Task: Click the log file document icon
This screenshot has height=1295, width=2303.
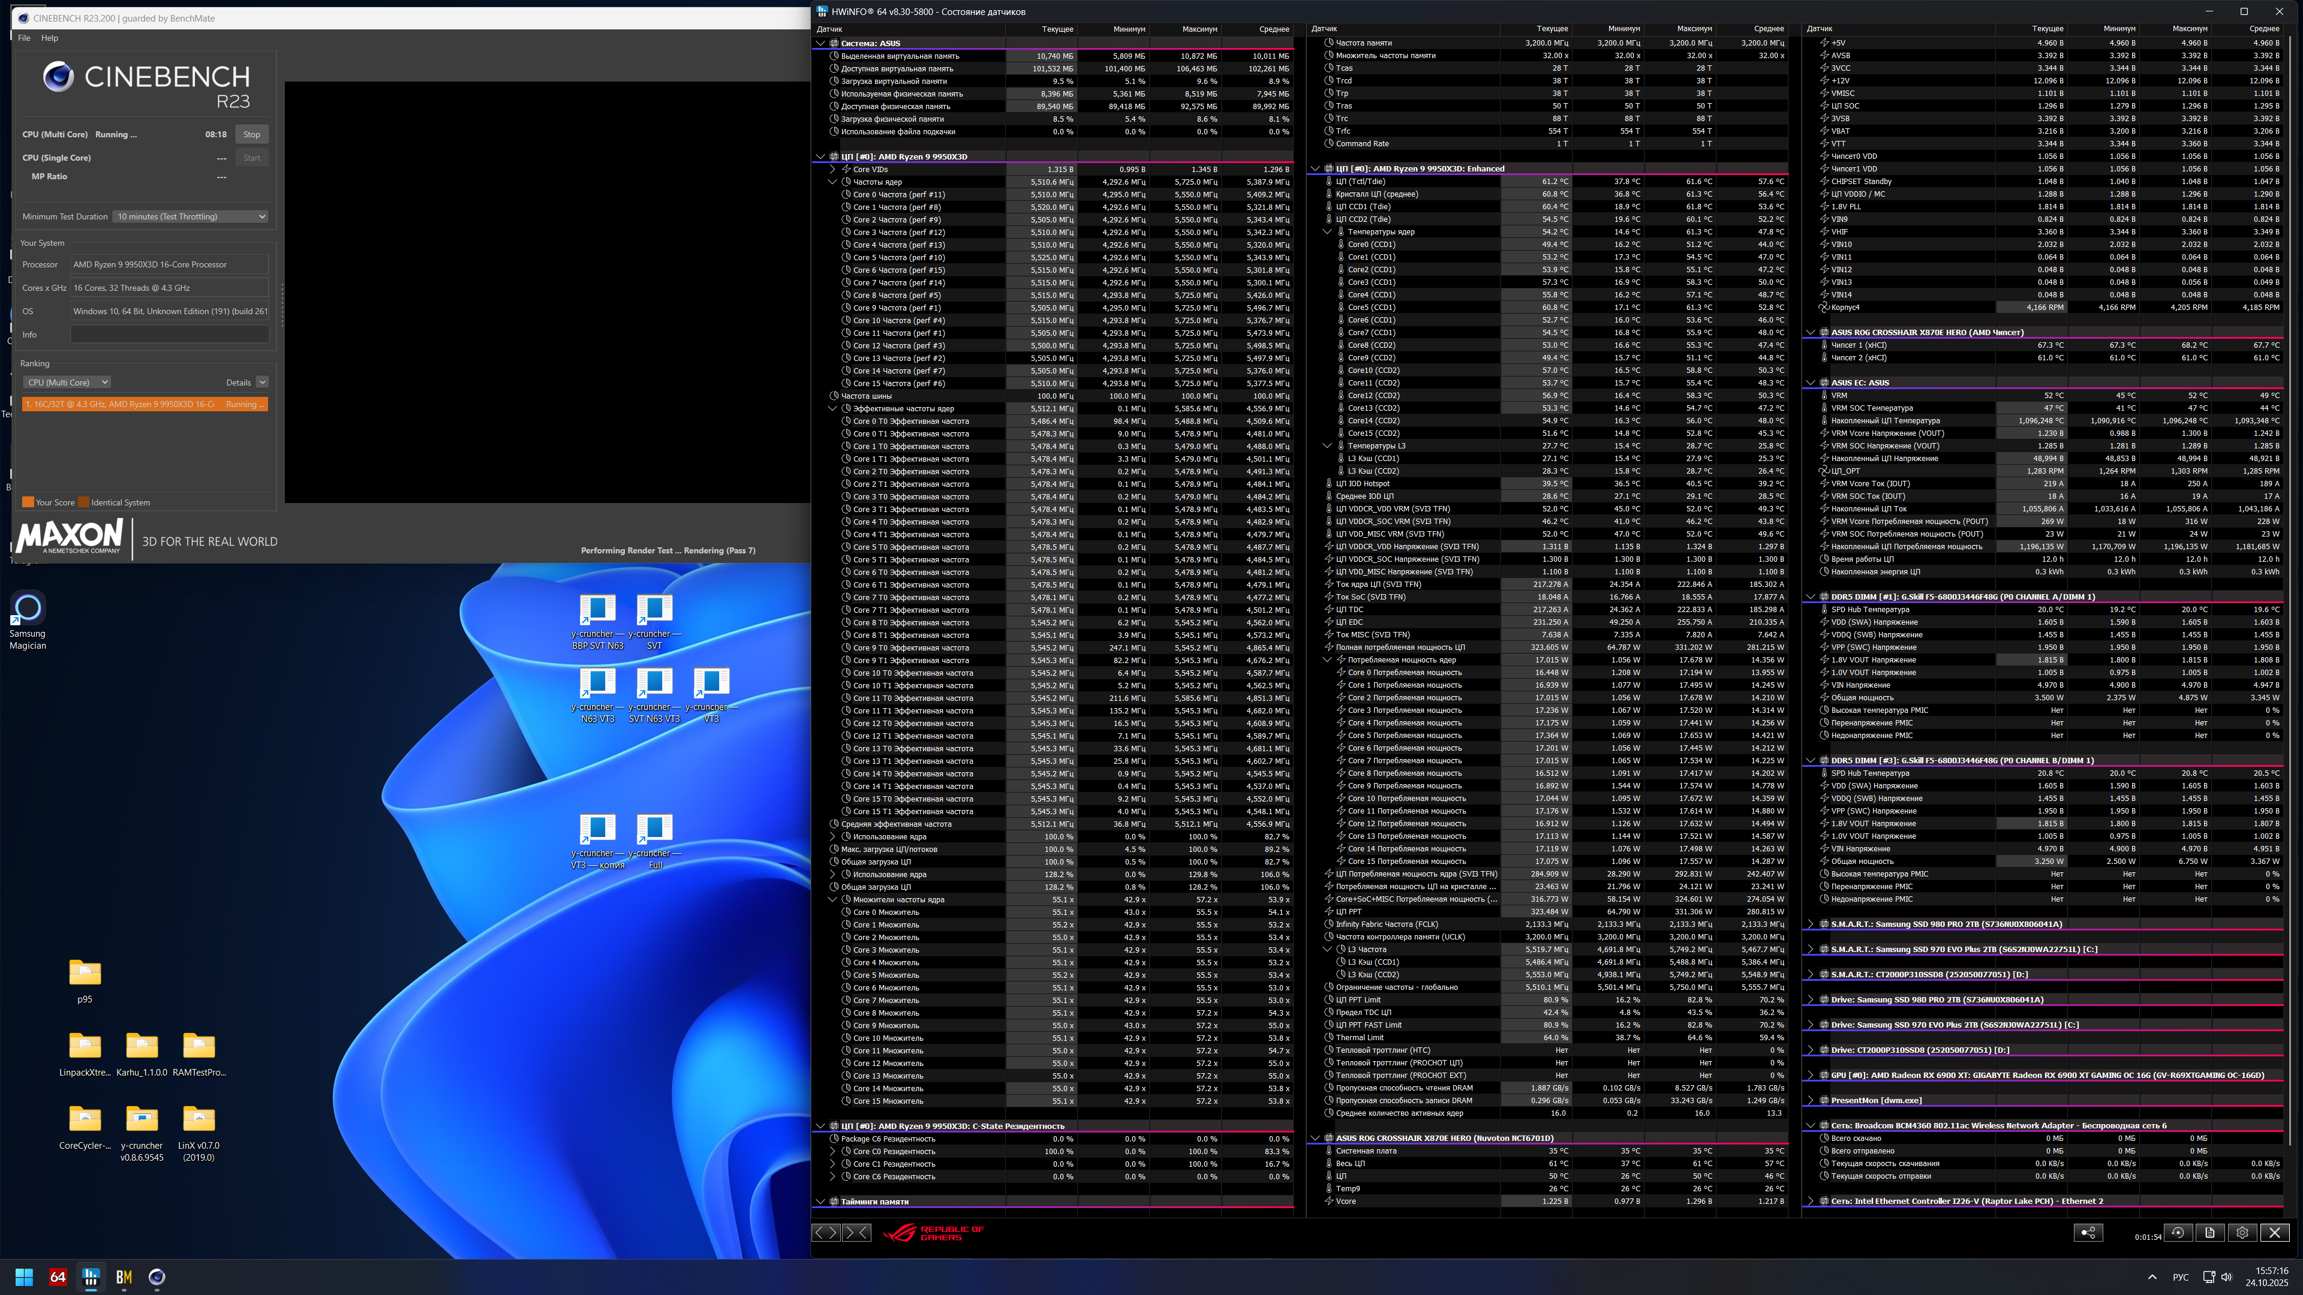Action: coord(2210,1233)
